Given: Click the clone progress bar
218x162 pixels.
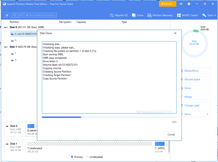Looking at the screenshot, I should pyautogui.click(x=109, y=117).
